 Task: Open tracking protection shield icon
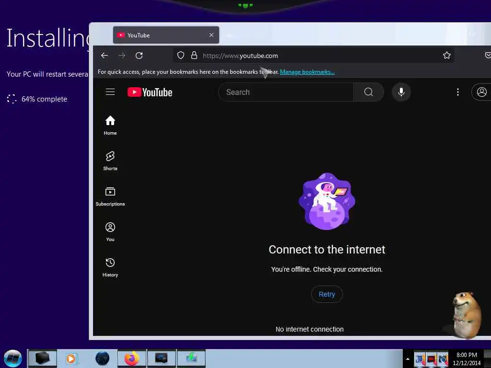click(x=181, y=56)
